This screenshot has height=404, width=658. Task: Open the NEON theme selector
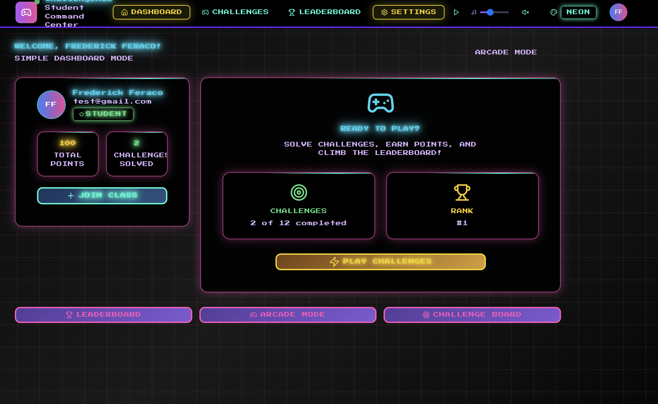click(578, 12)
